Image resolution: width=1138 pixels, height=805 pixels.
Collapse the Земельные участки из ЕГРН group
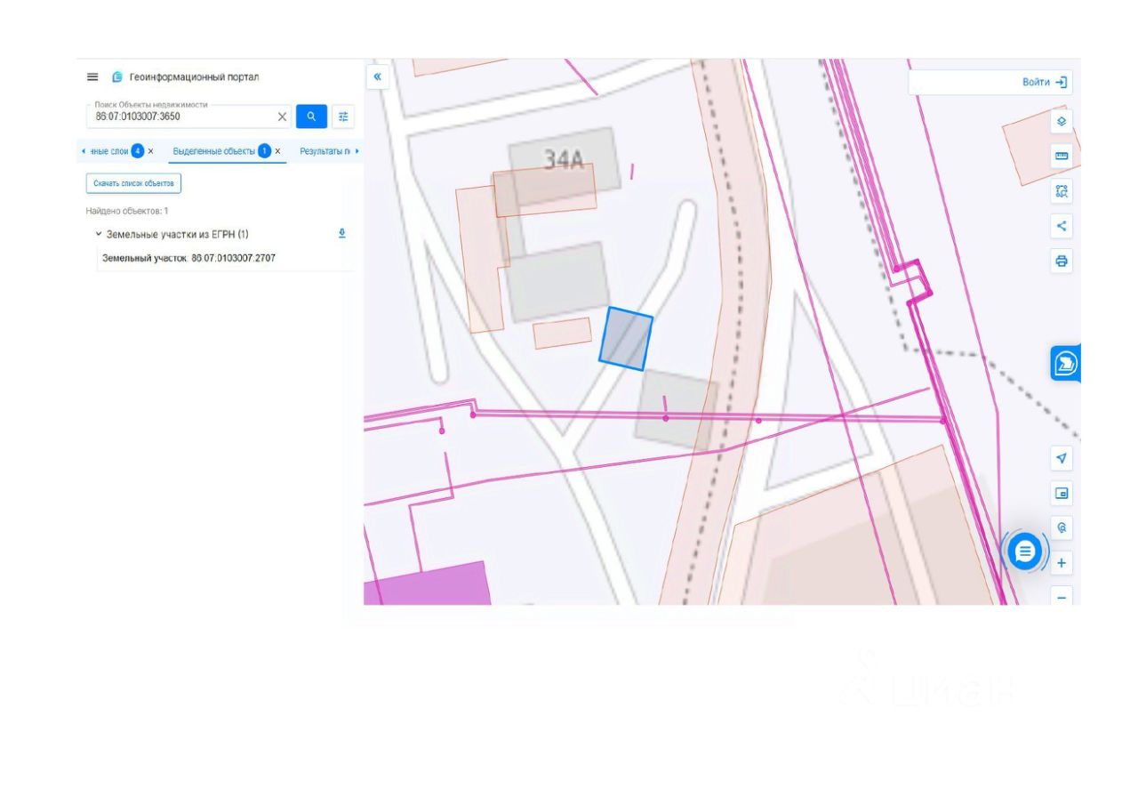pyautogui.click(x=99, y=234)
